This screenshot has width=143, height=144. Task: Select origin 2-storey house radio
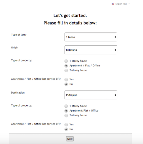pyautogui.click(x=66, y=71)
